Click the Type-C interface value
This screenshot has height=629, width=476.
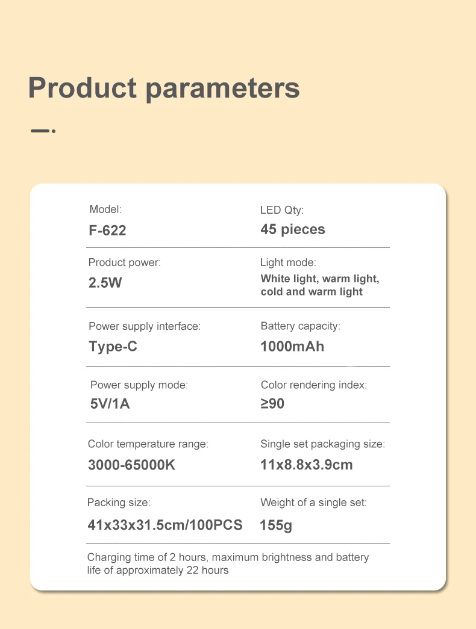113,347
